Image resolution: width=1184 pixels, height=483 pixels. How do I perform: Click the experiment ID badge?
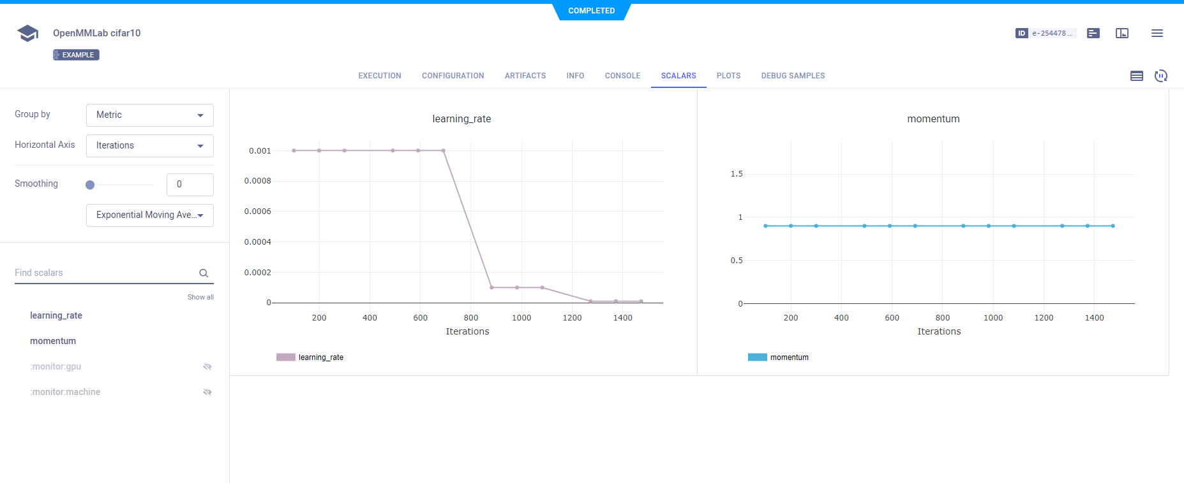(x=1045, y=33)
